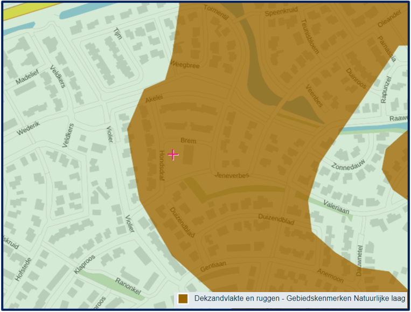Click the Weegbree street label
This screenshot has height=312, width=411.
[x=185, y=65]
